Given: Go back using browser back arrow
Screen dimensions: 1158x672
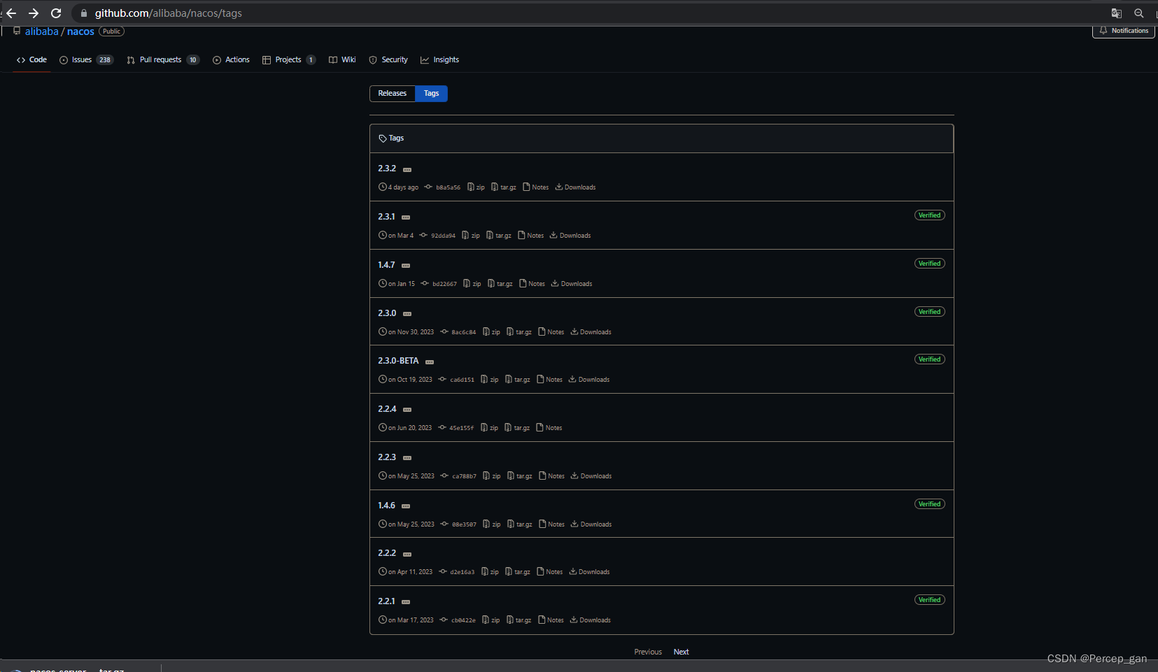Looking at the screenshot, I should click(11, 13).
